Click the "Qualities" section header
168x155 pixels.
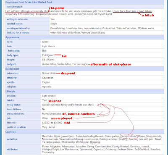(x=10, y=132)
